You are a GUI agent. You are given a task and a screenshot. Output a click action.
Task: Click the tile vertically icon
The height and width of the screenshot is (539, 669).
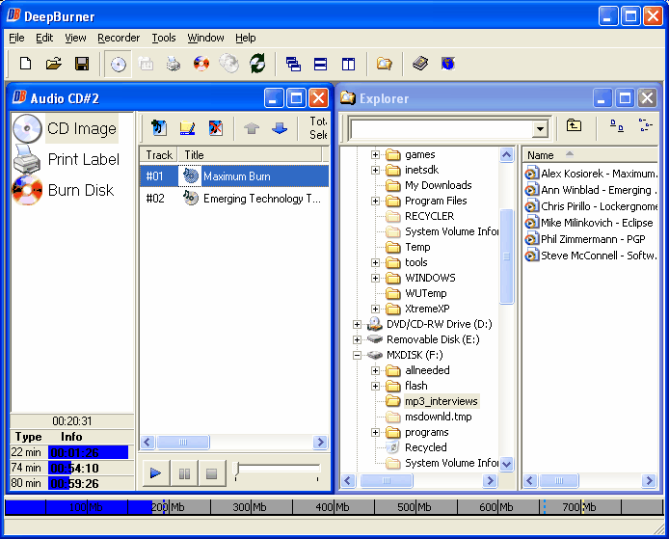pyautogui.click(x=348, y=64)
